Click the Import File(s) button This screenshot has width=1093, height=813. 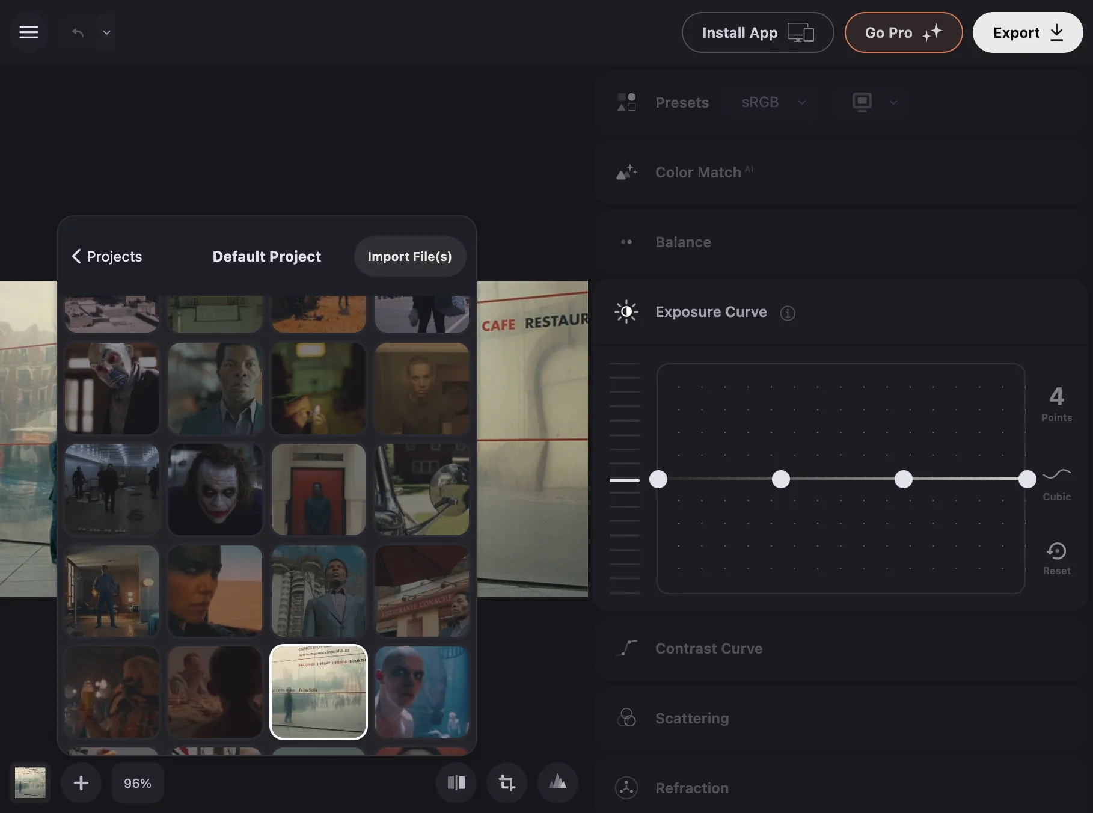(410, 256)
